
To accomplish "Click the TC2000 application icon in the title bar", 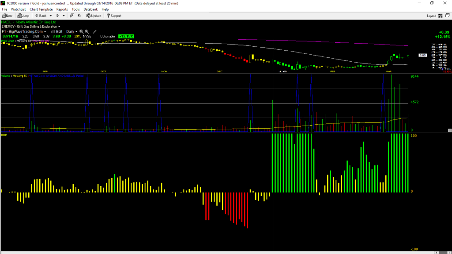I will (x=3, y=3).
